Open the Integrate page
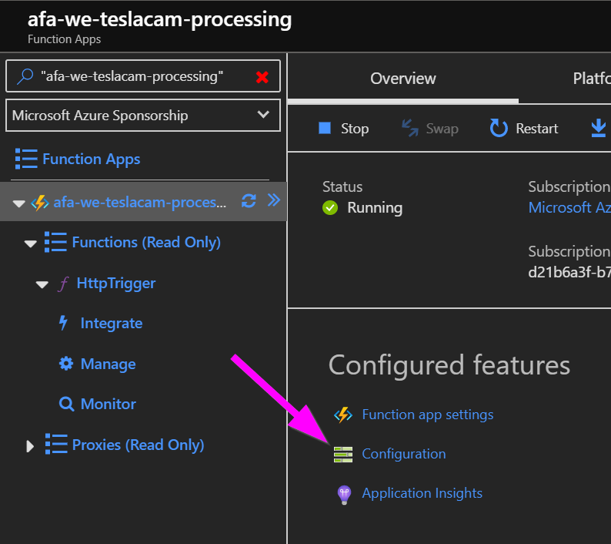The width and height of the screenshot is (611, 544). point(112,324)
